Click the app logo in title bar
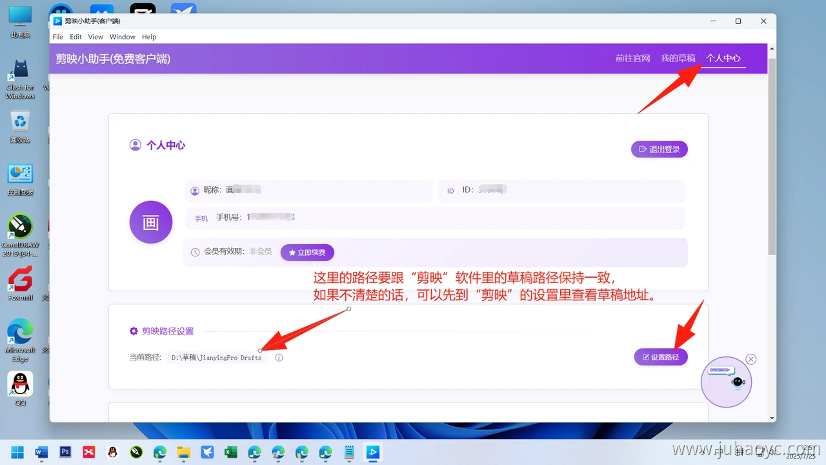The image size is (826, 465). point(57,21)
